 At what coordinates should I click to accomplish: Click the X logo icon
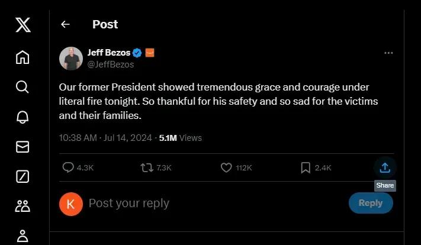(x=23, y=25)
